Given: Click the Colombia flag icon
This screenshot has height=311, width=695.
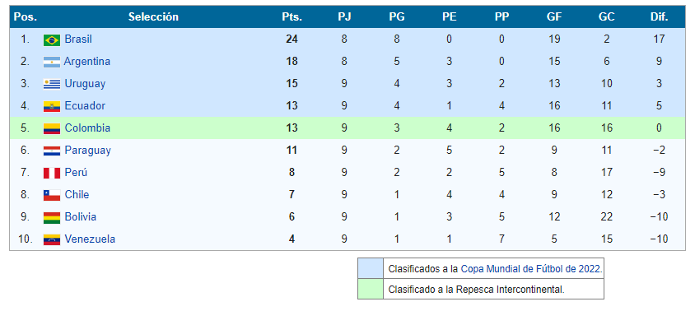Looking at the screenshot, I should 52,128.
